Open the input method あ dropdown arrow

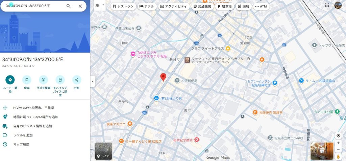click(x=103, y=5)
